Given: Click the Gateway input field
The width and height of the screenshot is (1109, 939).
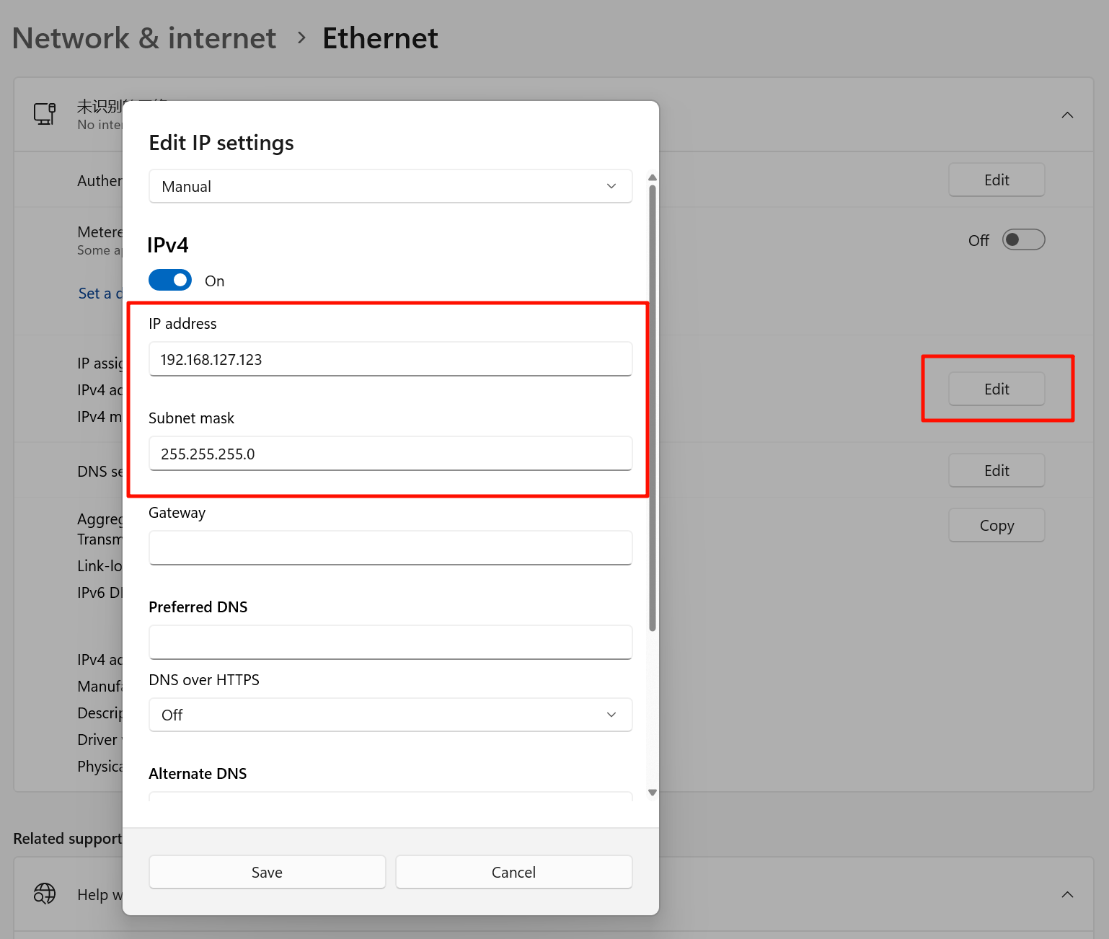Looking at the screenshot, I should coord(390,548).
